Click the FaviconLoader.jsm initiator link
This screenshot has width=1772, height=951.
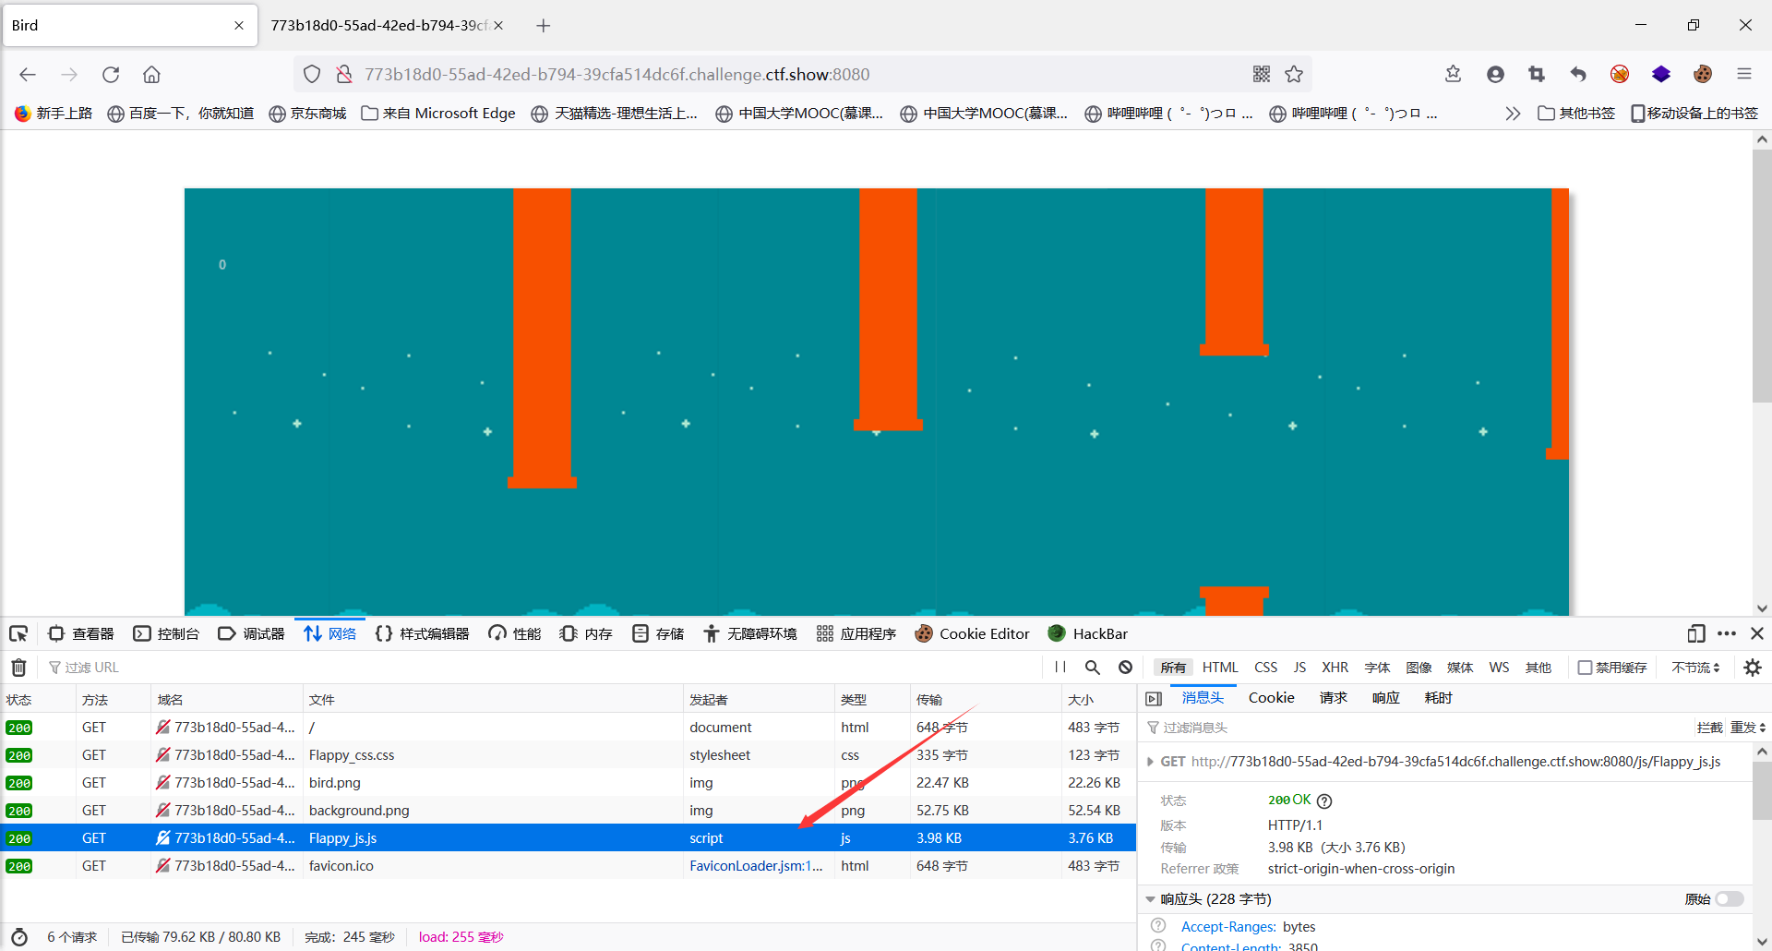point(756,866)
